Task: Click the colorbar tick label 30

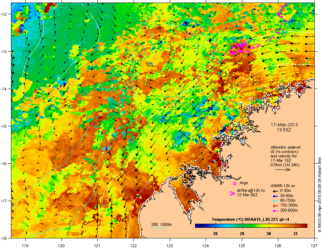Action: 269,234
